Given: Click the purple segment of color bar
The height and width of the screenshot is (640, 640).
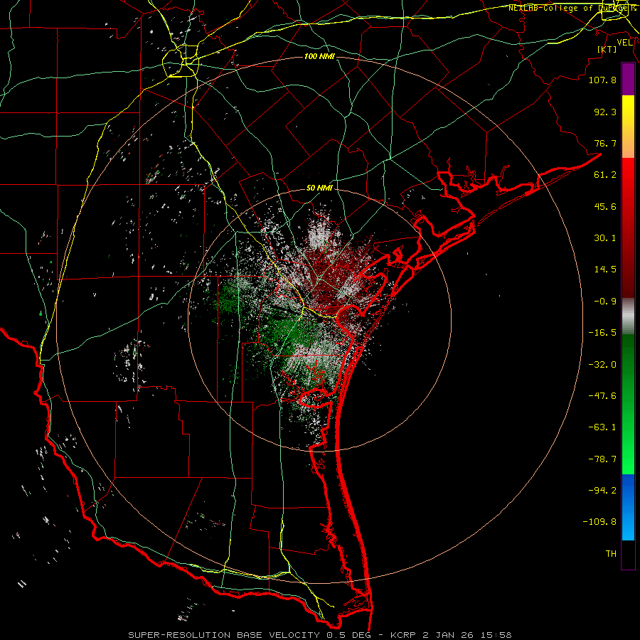Looking at the screenshot, I should click(x=628, y=80).
